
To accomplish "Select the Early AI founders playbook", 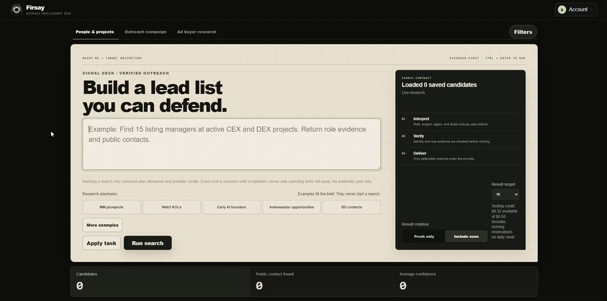I will click(231, 207).
